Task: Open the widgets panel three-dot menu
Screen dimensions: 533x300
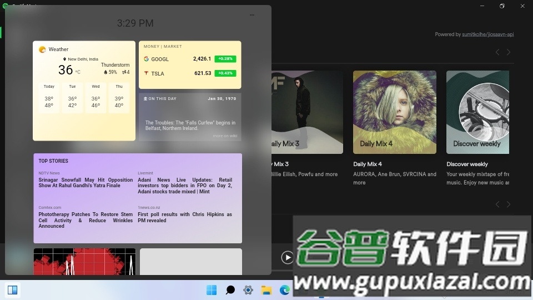Action: [x=252, y=15]
